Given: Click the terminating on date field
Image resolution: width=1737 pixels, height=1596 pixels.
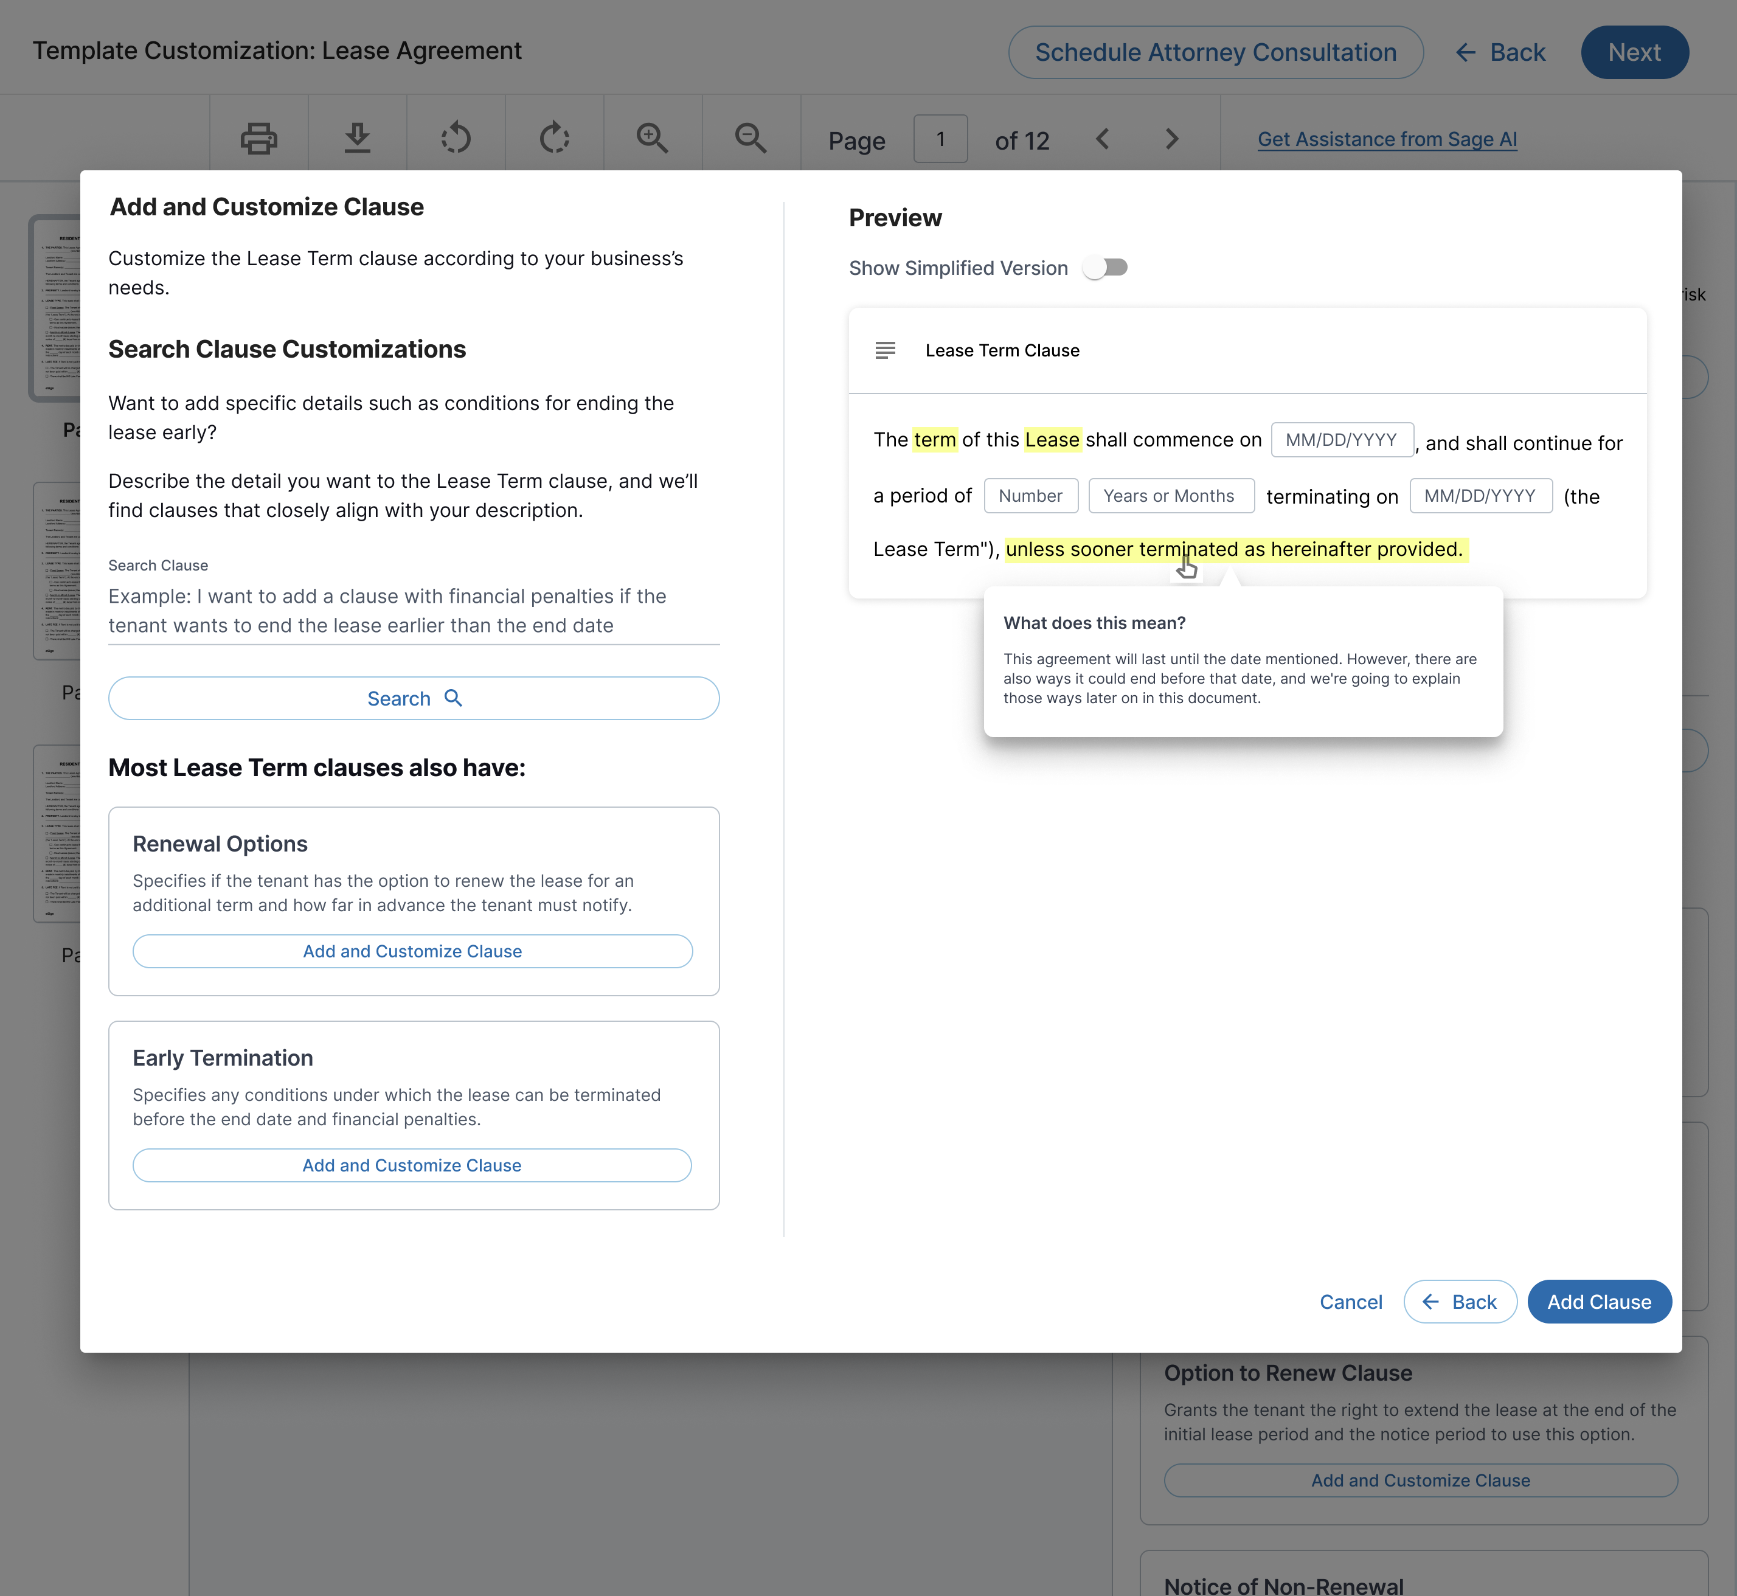Looking at the screenshot, I should pos(1480,496).
